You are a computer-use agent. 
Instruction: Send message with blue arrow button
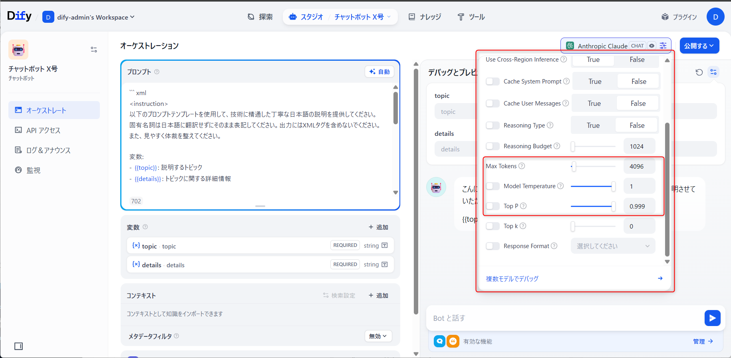click(713, 318)
